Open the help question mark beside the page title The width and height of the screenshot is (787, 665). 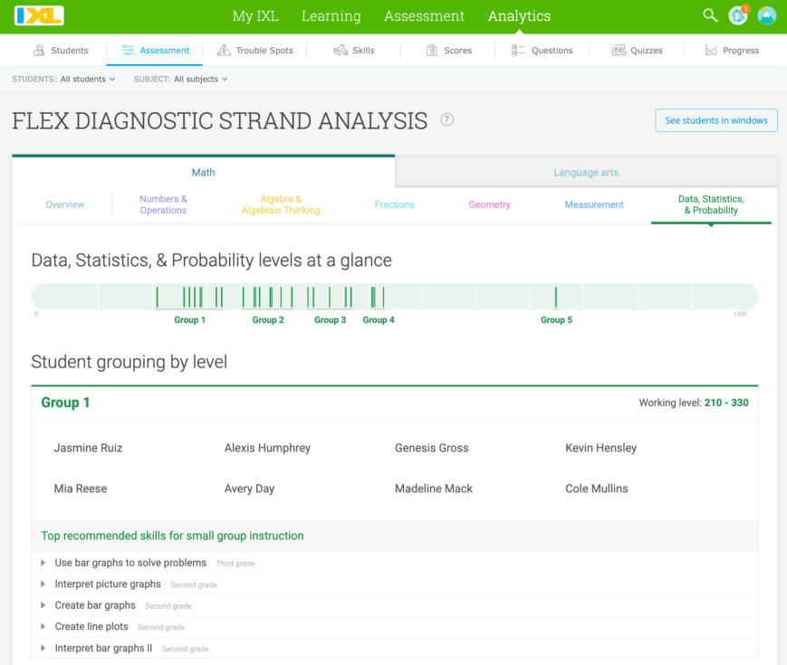(x=446, y=119)
